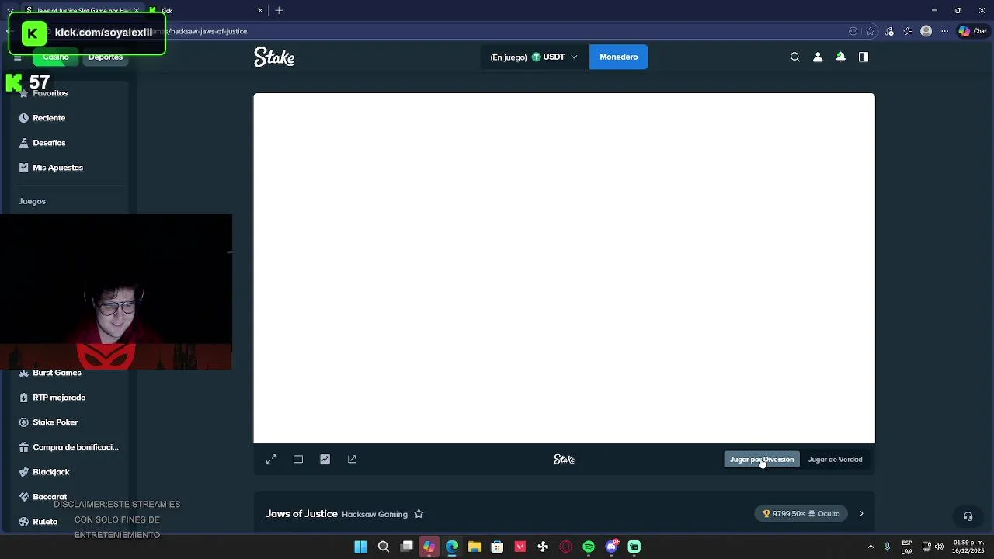Enter fullscreen mode for the game
This screenshot has width=994, height=559.
click(x=271, y=460)
